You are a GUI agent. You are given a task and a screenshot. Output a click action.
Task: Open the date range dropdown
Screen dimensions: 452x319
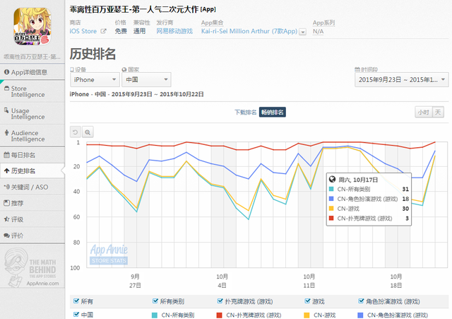click(x=402, y=80)
